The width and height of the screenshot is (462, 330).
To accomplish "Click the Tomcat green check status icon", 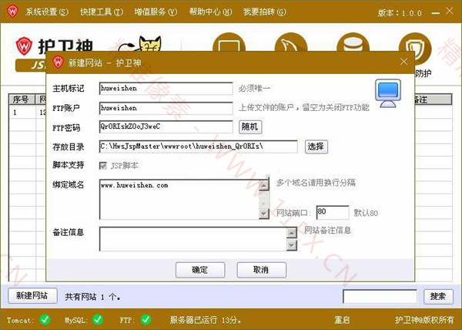I will coord(45,319).
